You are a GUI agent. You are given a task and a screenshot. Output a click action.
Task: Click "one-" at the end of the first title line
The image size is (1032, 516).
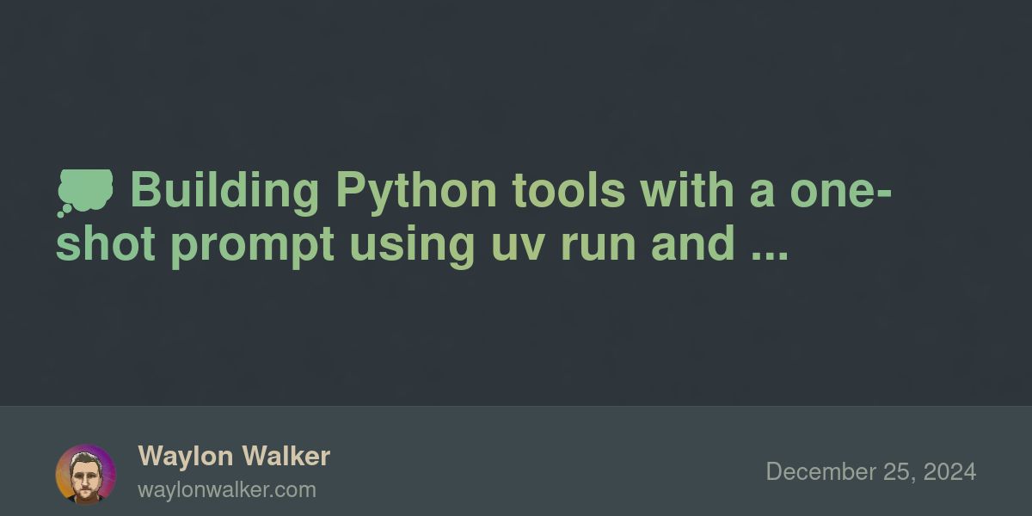(x=840, y=191)
